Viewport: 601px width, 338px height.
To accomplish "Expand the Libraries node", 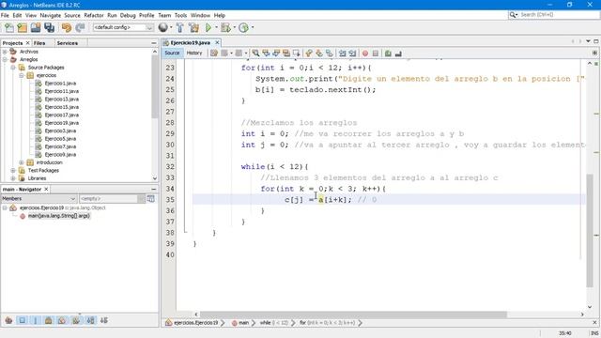I will click(13, 178).
